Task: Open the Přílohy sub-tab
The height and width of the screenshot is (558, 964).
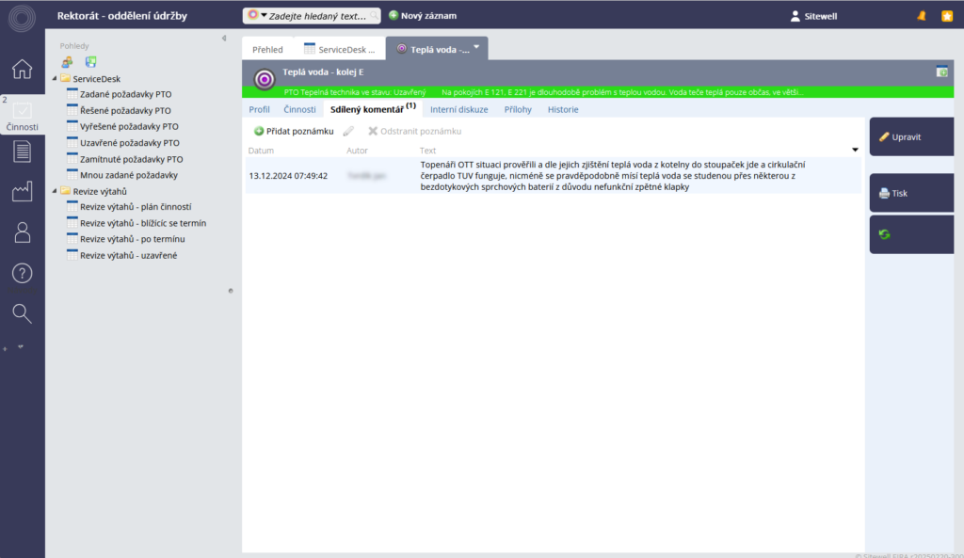Action: 518,109
